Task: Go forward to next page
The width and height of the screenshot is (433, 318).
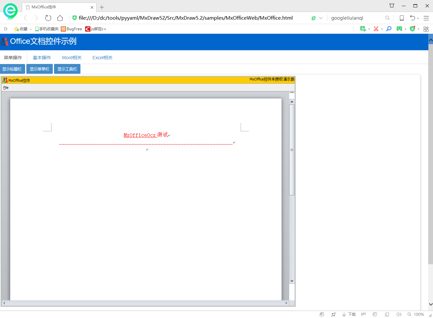Action: [x=36, y=18]
